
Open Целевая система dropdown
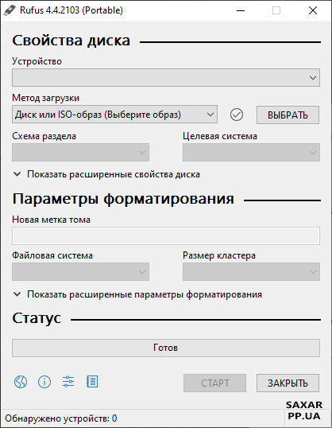point(251,152)
